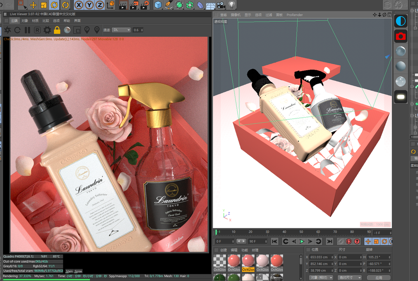Open Live Viewer 比较 menu
418x281 pixels.
pyautogui.click(x=46, y=21)
